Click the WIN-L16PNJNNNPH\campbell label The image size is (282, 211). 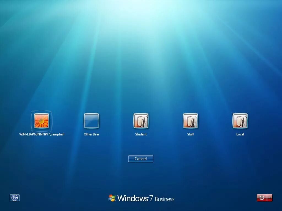click(x=42, y=134)
